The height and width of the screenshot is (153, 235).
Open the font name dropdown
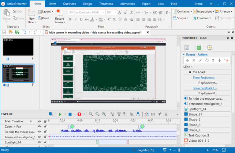click(x=103, y=13)
